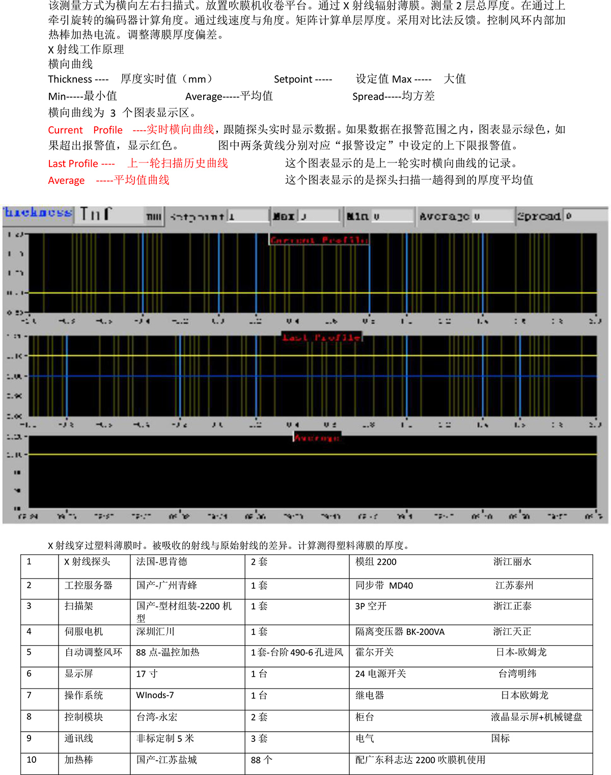Click the 'X 射线探头' table cell
Screen dimensions: 611x775
[87, 562]
